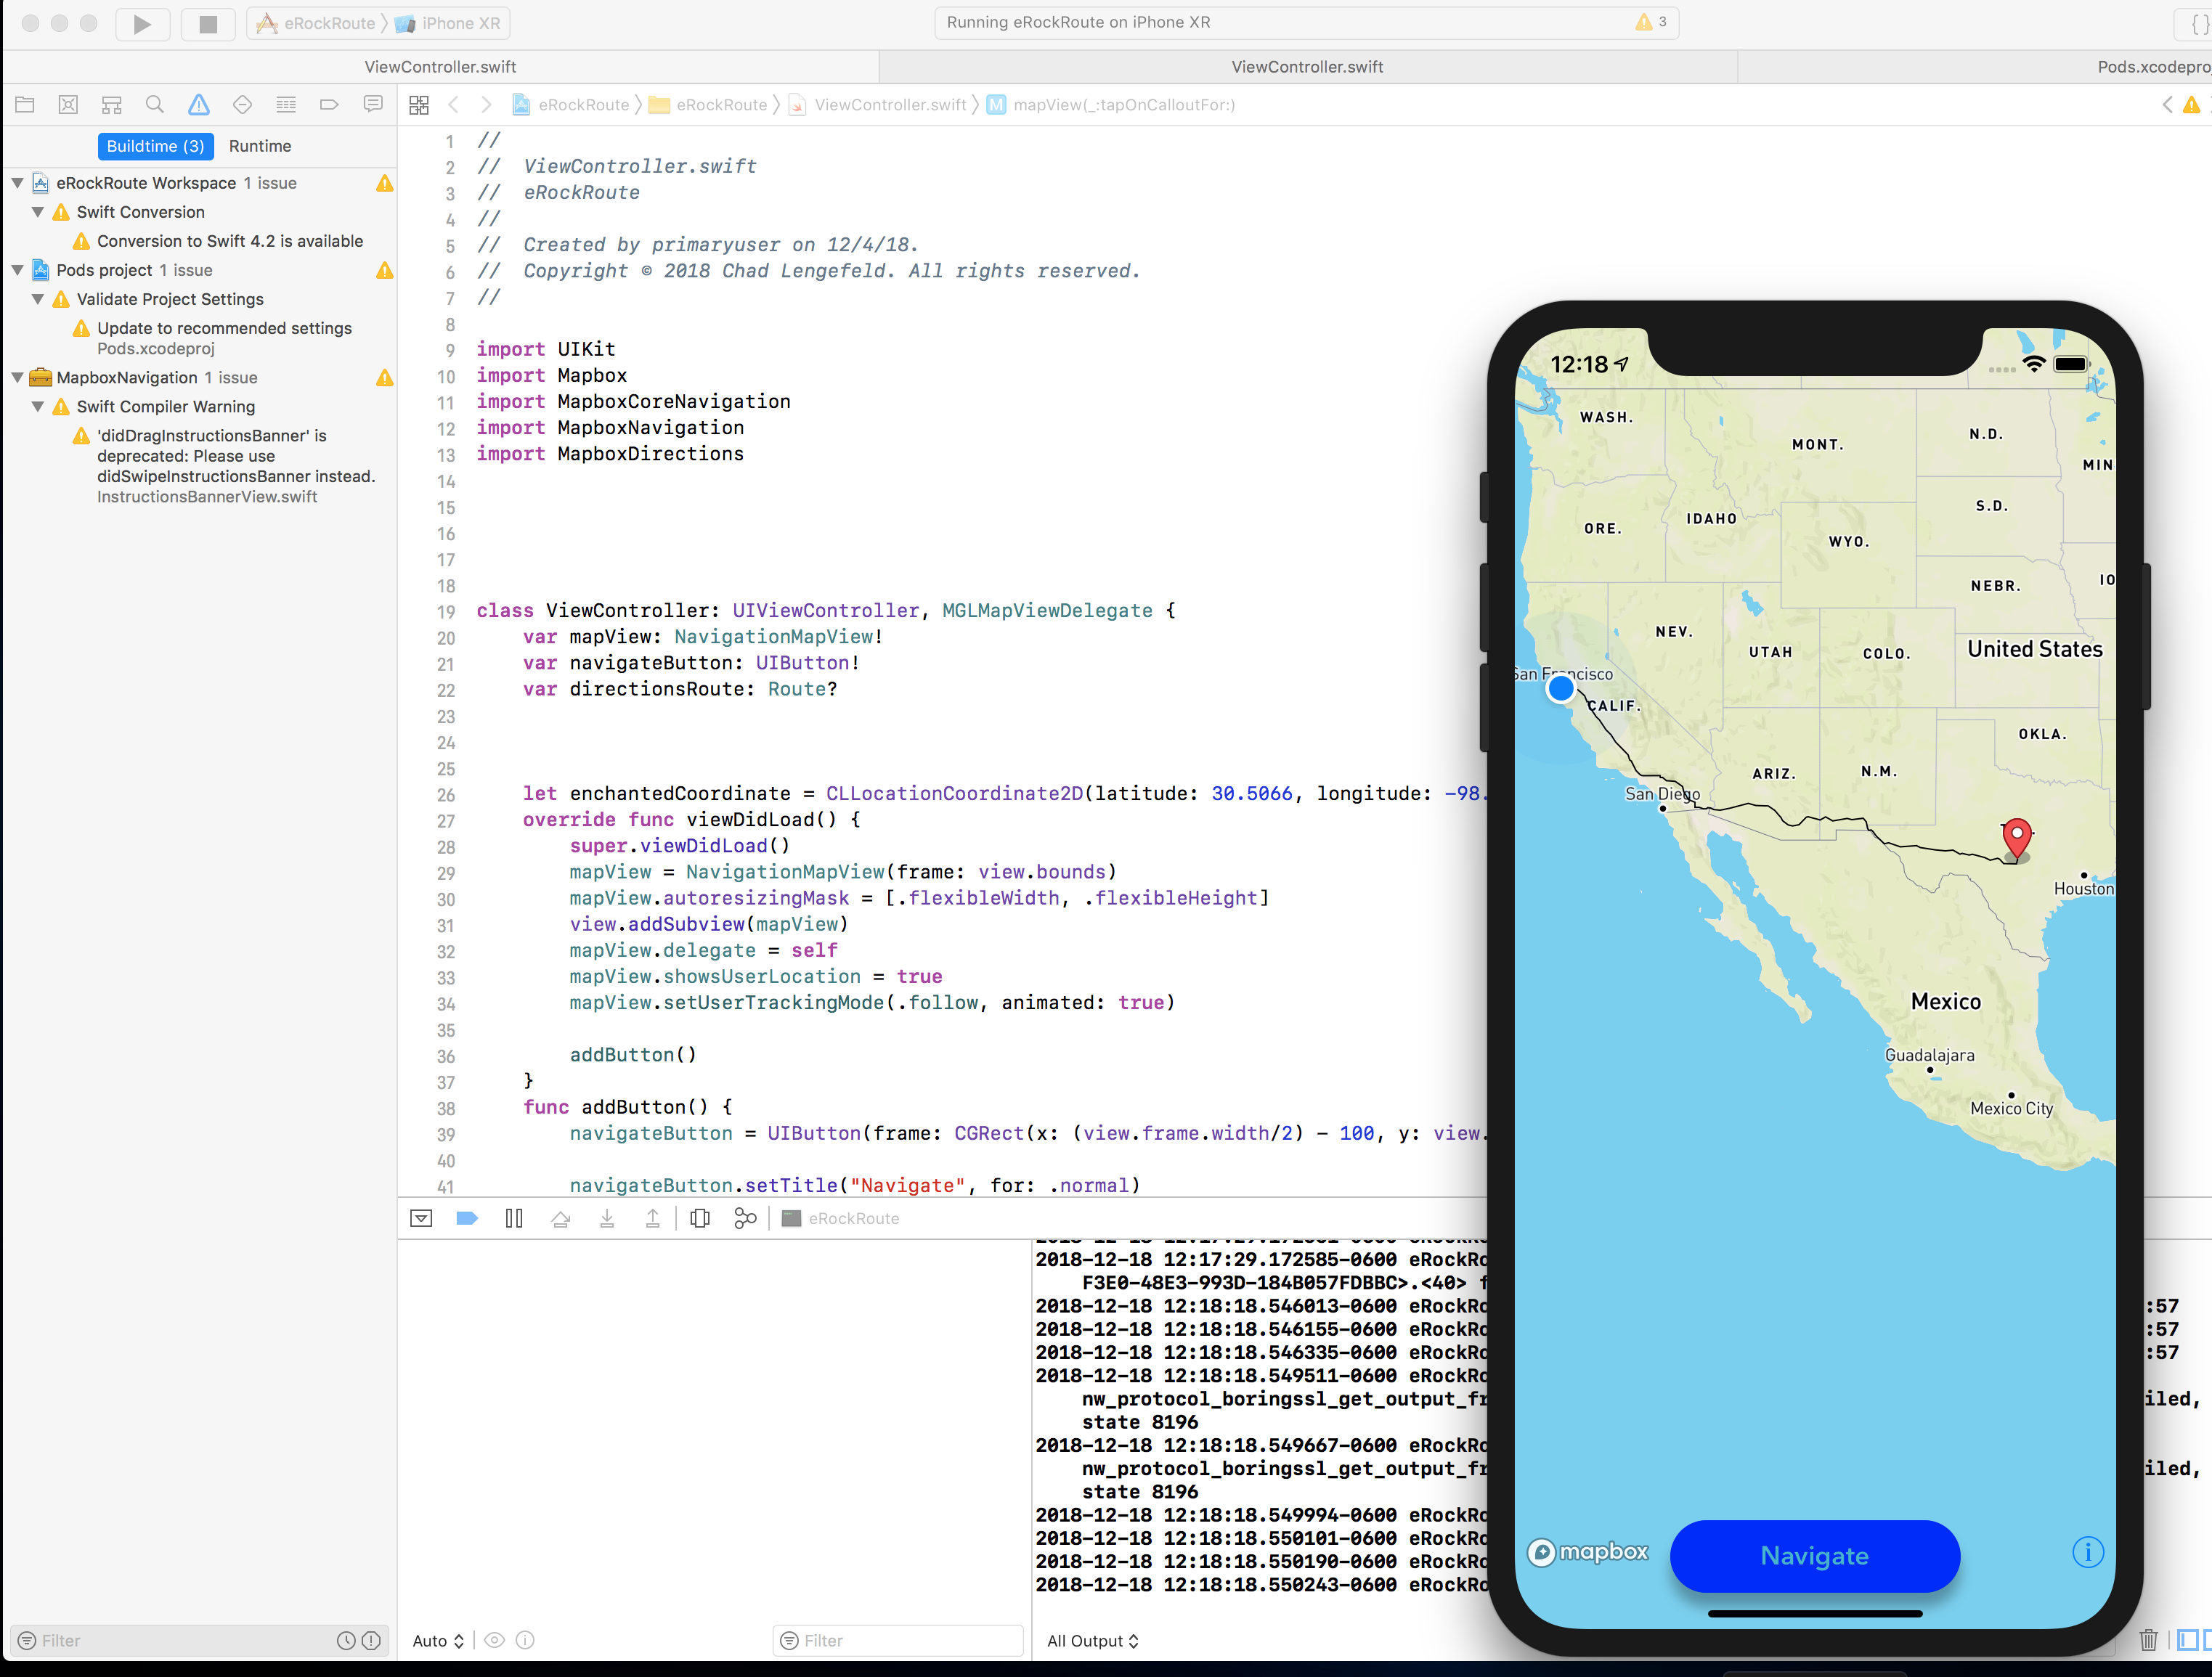Viewport: 2212px width, 1677px height.
Task: Click the filter input field icon
Action: [25, 1640]
